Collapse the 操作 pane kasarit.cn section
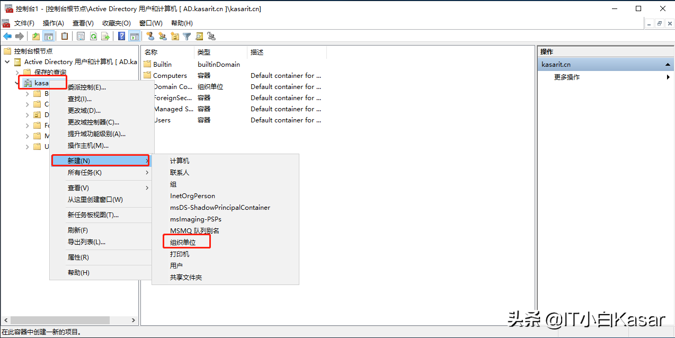 [668, 64]
